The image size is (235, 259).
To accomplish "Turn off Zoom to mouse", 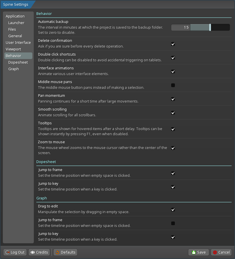I will pos(173,148).
